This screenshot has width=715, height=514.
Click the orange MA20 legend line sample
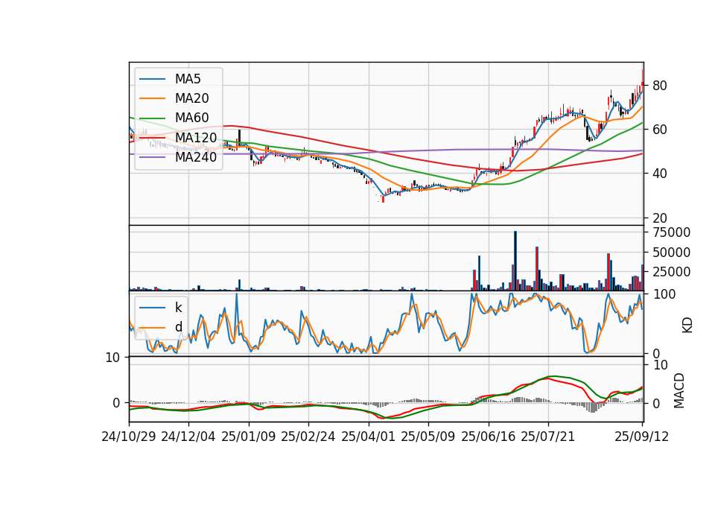point(152,98)
